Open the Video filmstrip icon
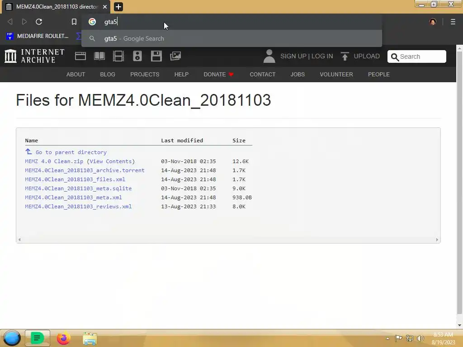Viewport: 463px width, 347px height. point(118,56)
